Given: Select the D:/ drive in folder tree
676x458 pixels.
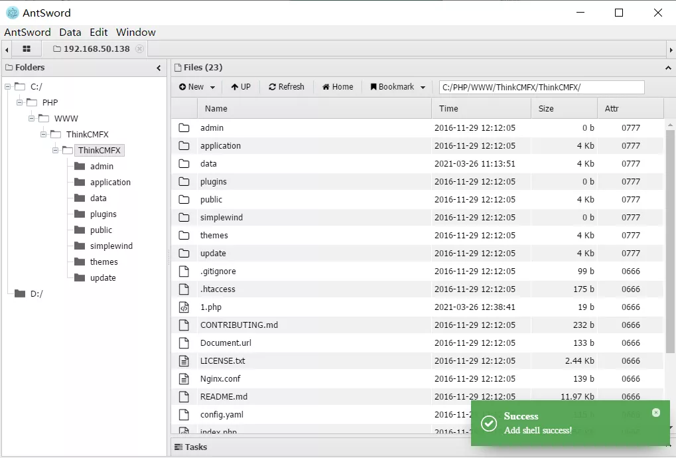Looking at the screenshot, I should (x=36, y=294).
